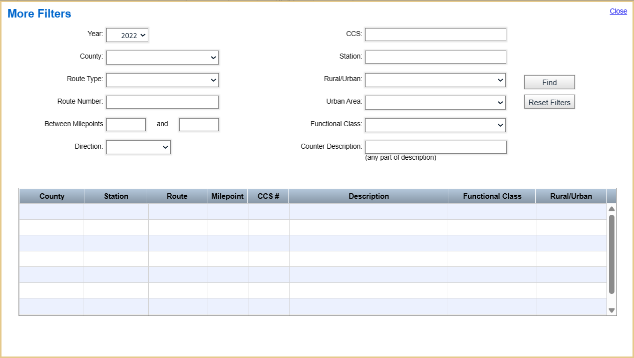Click the Milepoint column header
This screenshot has height=358, width=634.
pyautogui.click(x=227, y=196)
